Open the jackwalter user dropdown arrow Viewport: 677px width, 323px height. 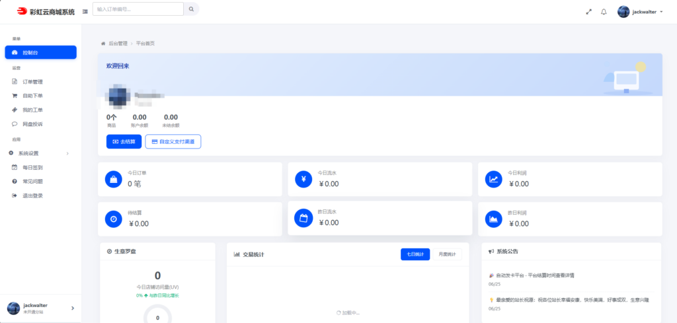point(661,12)
